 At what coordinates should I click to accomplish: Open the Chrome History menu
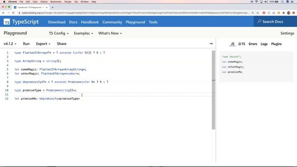tap(44, 2)
